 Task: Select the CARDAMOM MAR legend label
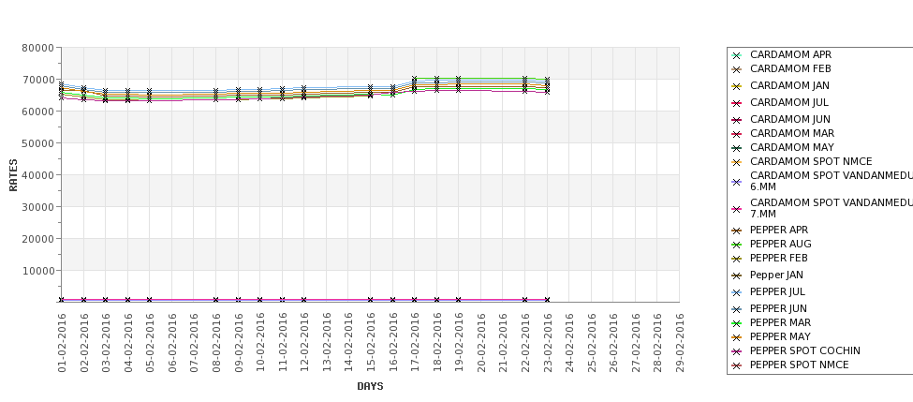(792, 133)
